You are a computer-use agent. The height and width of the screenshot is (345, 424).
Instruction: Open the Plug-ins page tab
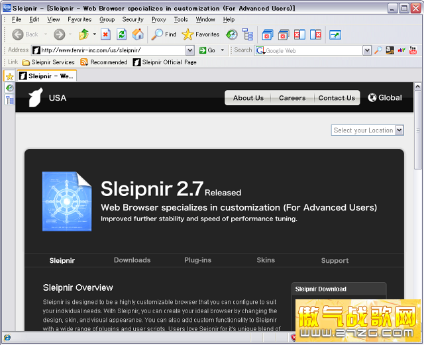(197, 260)
